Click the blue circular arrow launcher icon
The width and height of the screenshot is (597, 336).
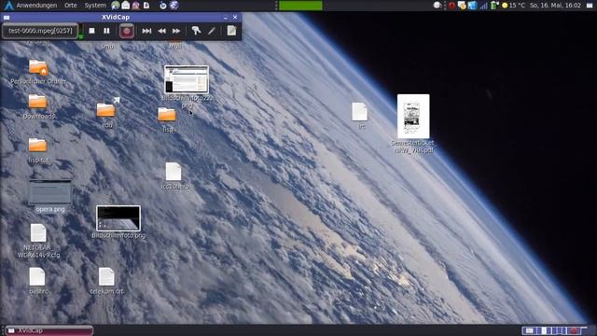(x=163, y=6)
